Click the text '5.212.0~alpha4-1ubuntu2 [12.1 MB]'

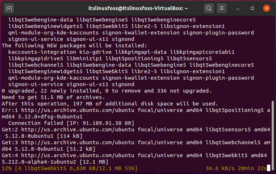click(x=55, y=162)
